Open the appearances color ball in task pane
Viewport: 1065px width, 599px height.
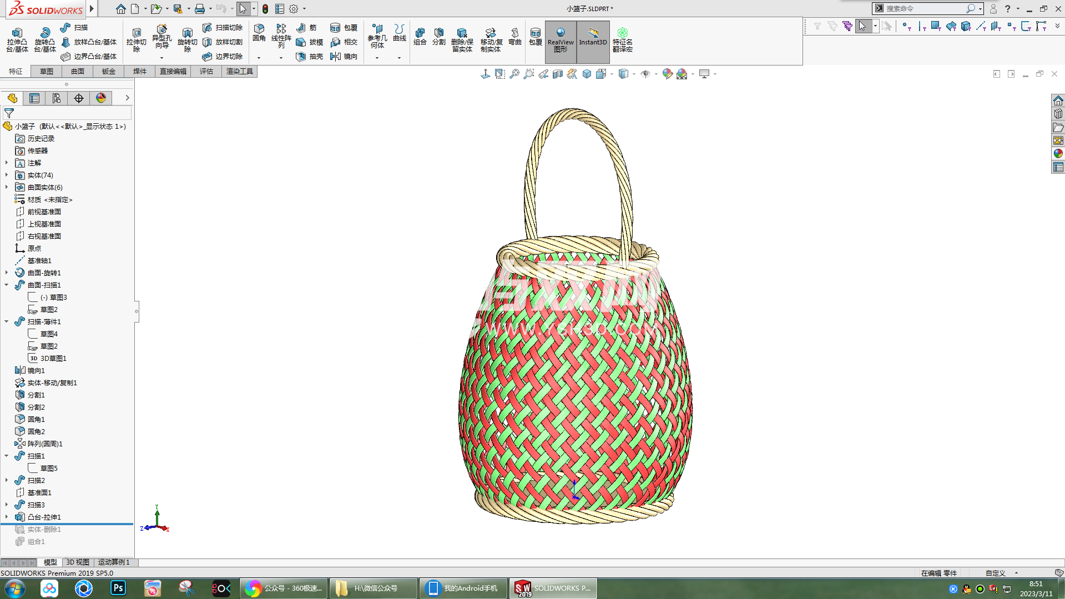coord(1058,154)
